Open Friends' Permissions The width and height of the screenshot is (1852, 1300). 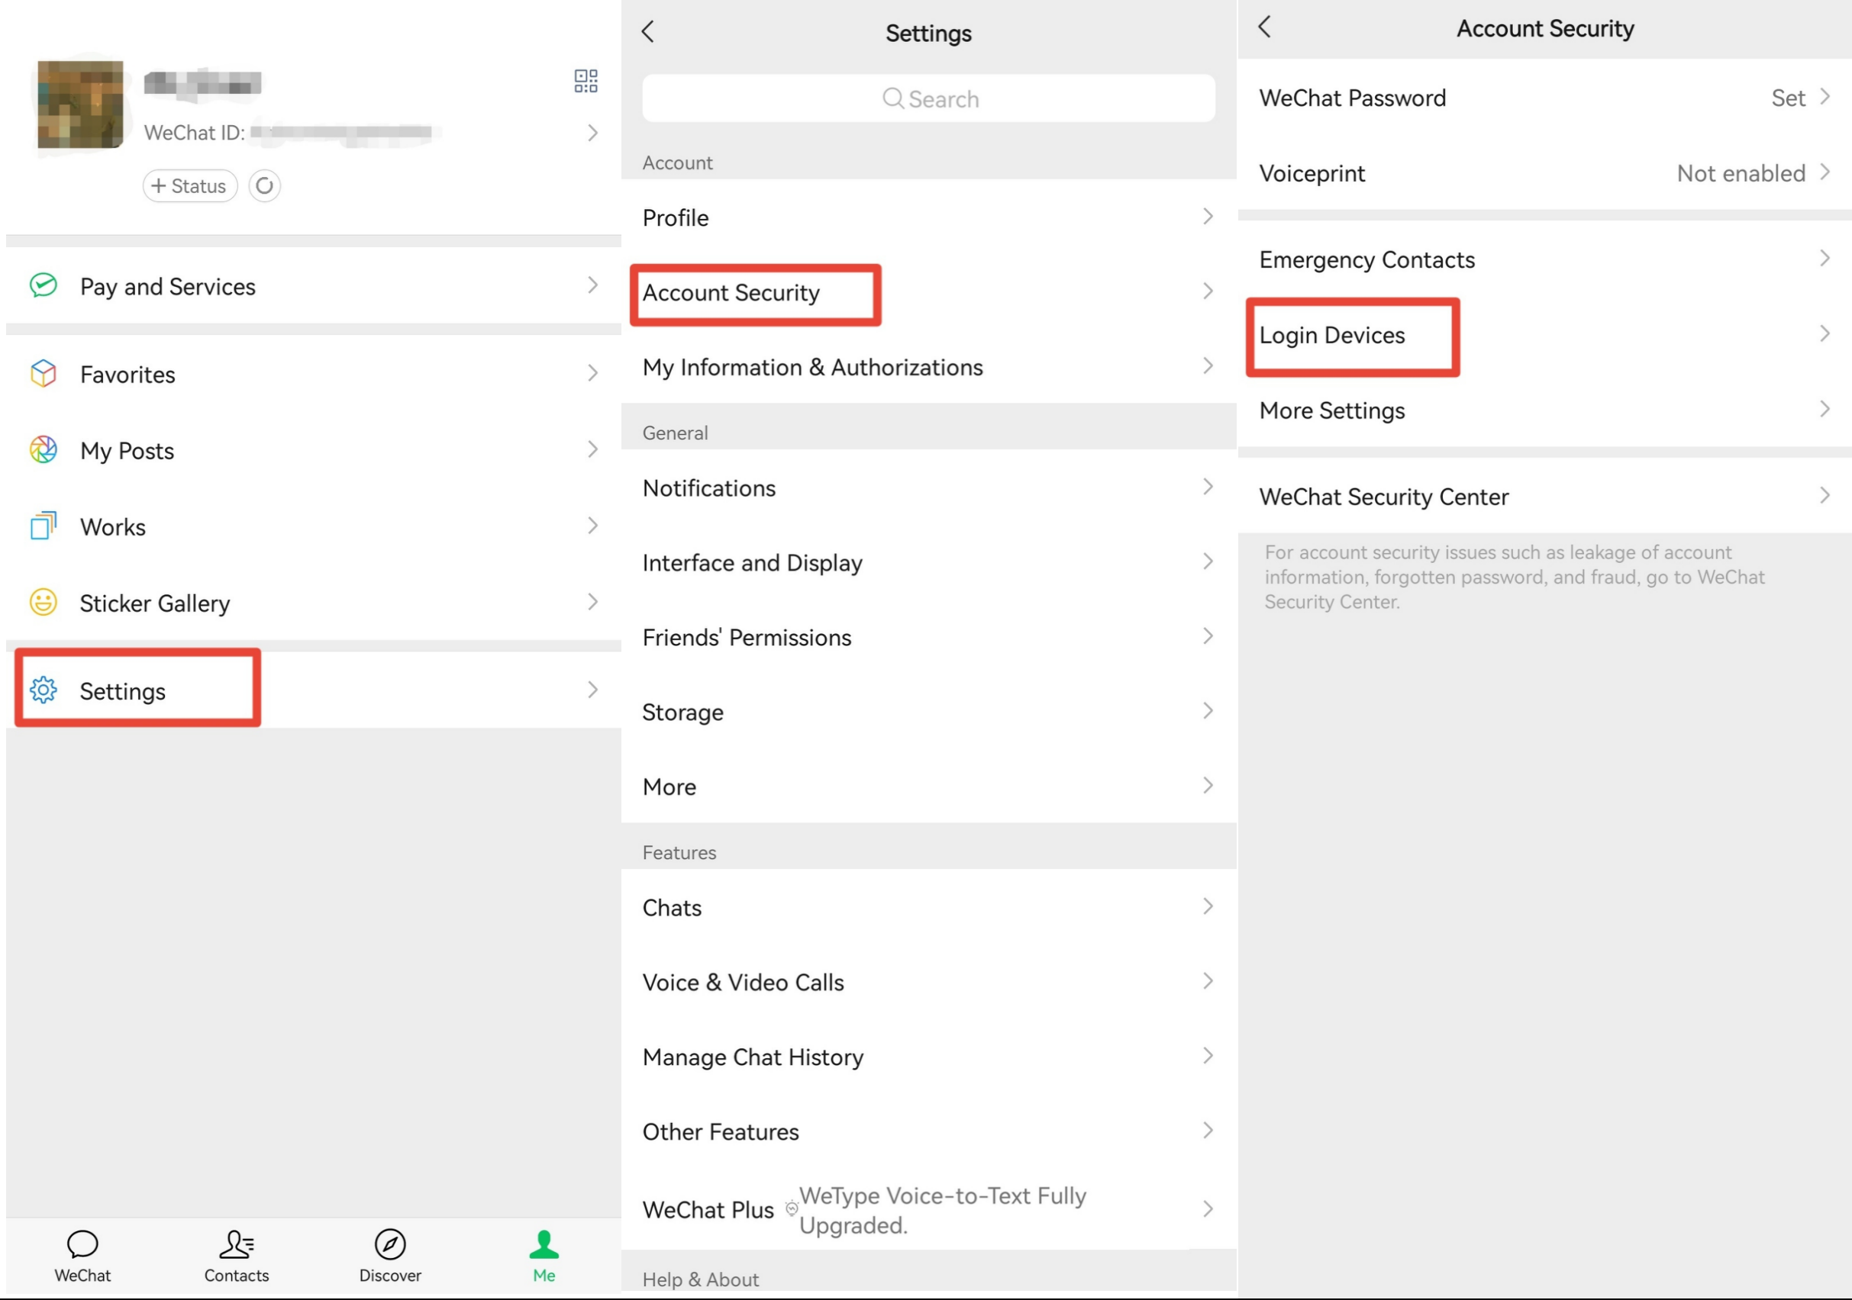(928, 638)
